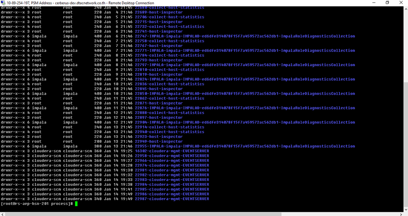Image resolution: width=408 pixels, height=216 pixels.
Task: Select 22986-cloudera-mgmt-EVENTSERVER directory
Action: 172,194
